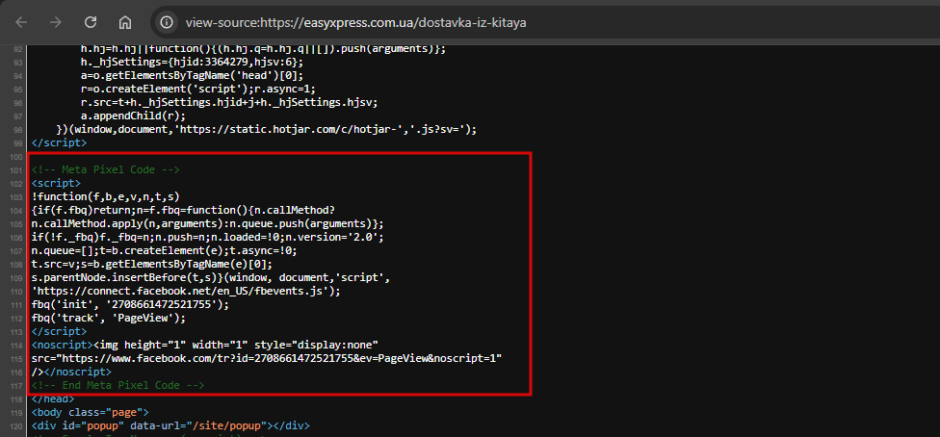Viewport: 940px width, 437px height.
Task: Click line number 101
Action: coord(16,169)
